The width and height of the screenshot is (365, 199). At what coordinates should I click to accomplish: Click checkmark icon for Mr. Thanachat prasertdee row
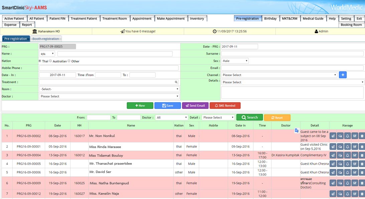point(355,164)
